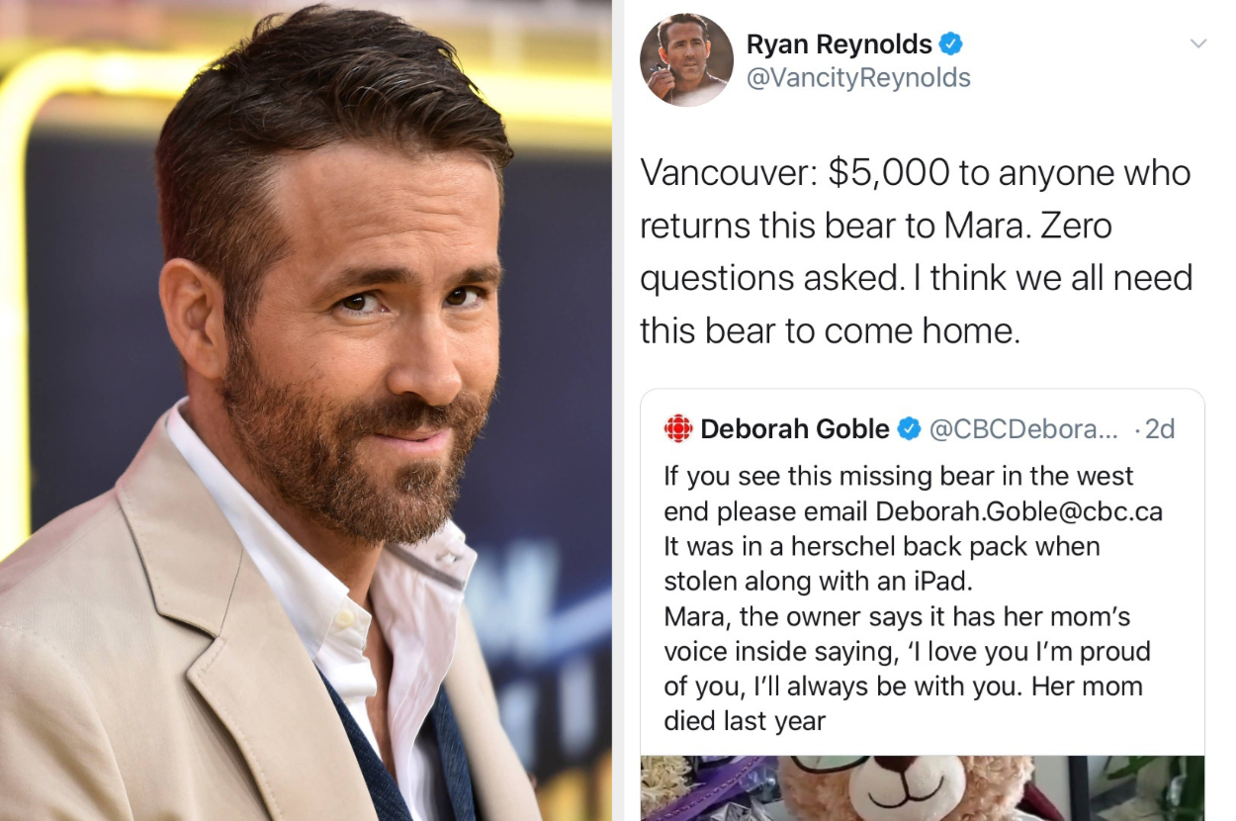Image resolution: width=1236 pixels, height=821 pixels.
Task: Click the Deborah.Goble@cbc.ca email address
Action: [x=1018, y=511]
